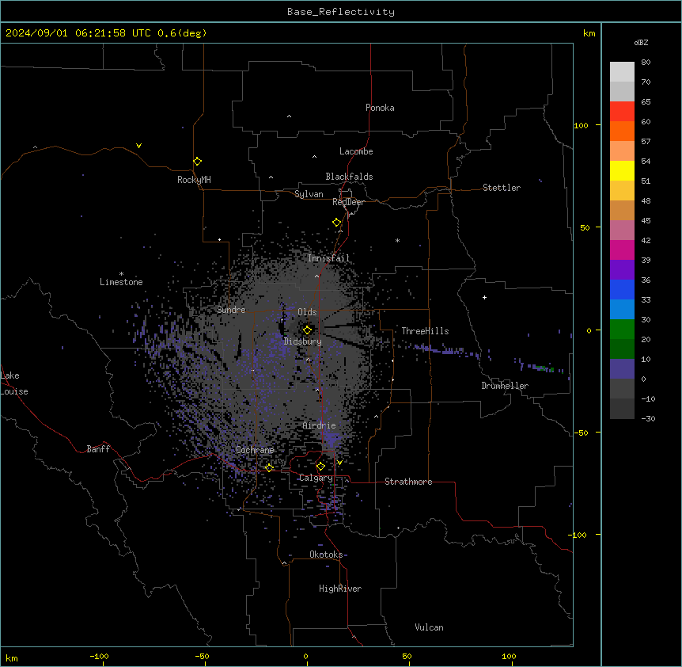Click the timestamp 2024/09/01 06:21:58 UTC
Screen dimensions: 682x667
(78, 33)
